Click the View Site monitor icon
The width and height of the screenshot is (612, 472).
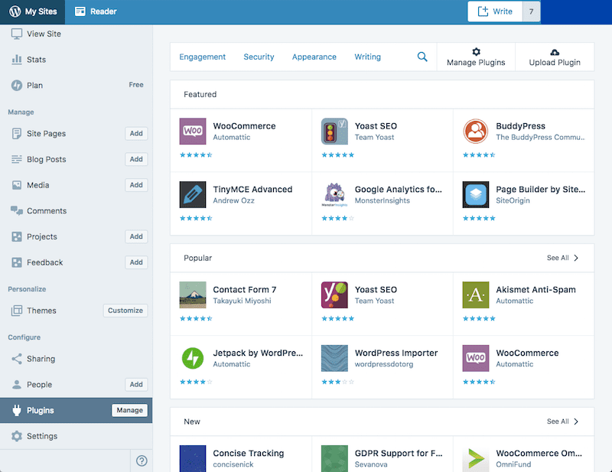point(17,34)
